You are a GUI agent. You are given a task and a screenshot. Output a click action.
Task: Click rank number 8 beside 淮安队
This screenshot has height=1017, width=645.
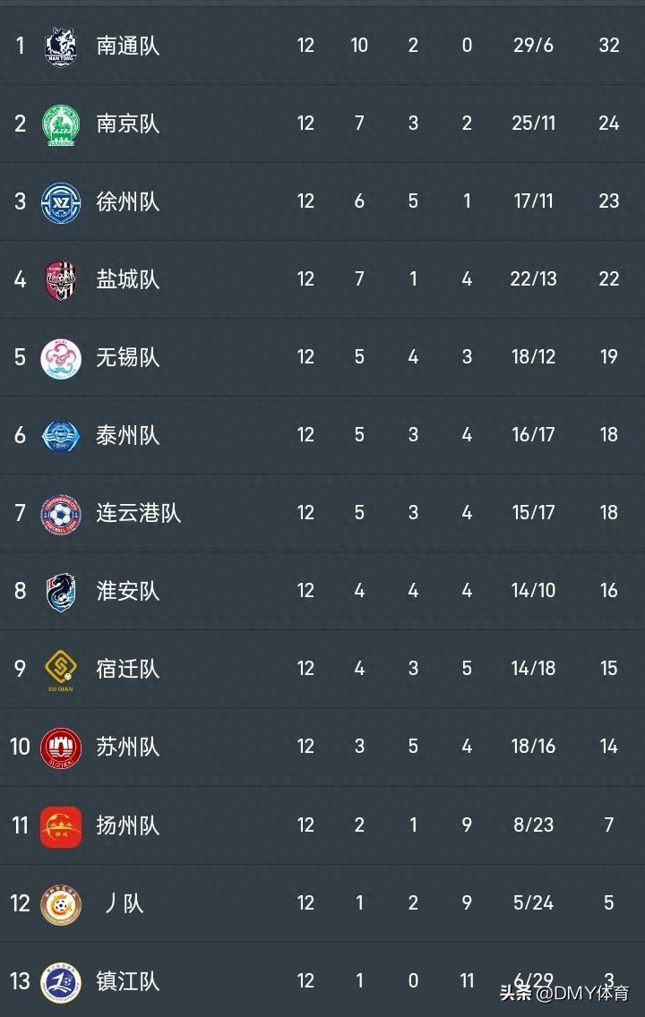21,591
